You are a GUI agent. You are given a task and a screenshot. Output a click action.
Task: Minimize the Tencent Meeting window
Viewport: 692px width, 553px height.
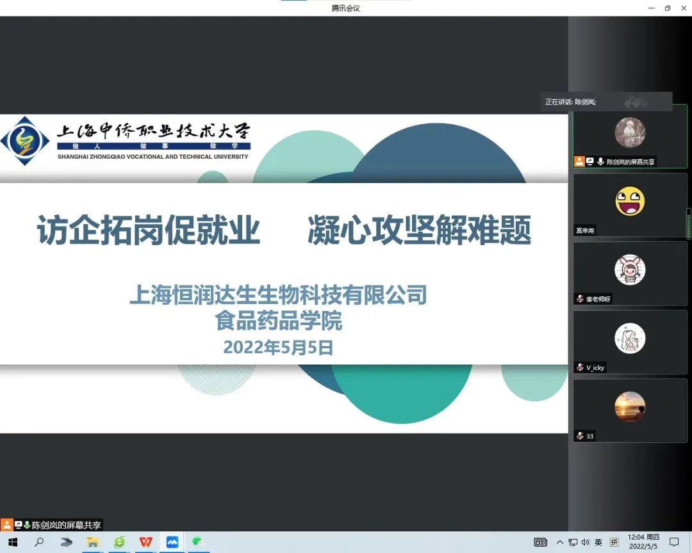coord(652,8)
